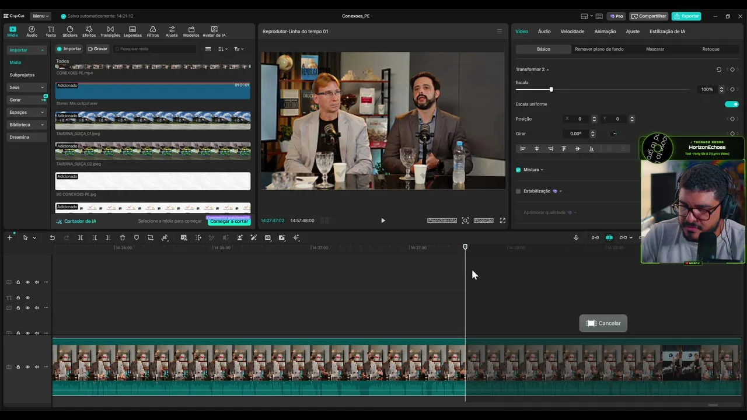
Task: Delete the selected clip with trash icon
Action: [x=123, y=237]
